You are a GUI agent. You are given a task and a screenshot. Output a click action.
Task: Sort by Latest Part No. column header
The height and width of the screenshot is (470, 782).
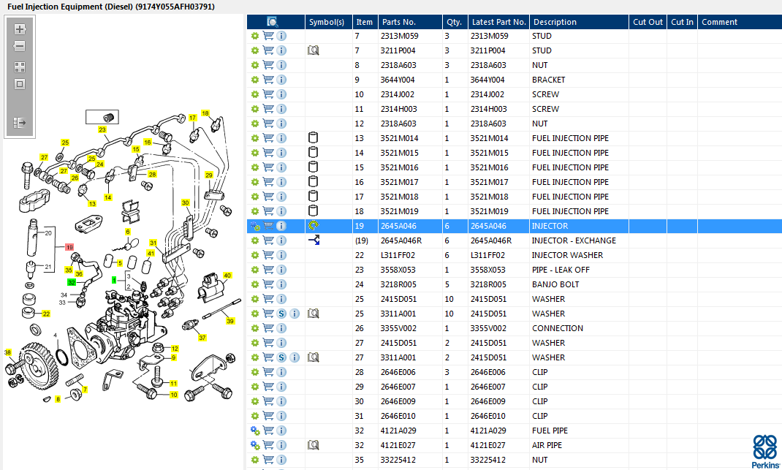(x=498, y=22)
